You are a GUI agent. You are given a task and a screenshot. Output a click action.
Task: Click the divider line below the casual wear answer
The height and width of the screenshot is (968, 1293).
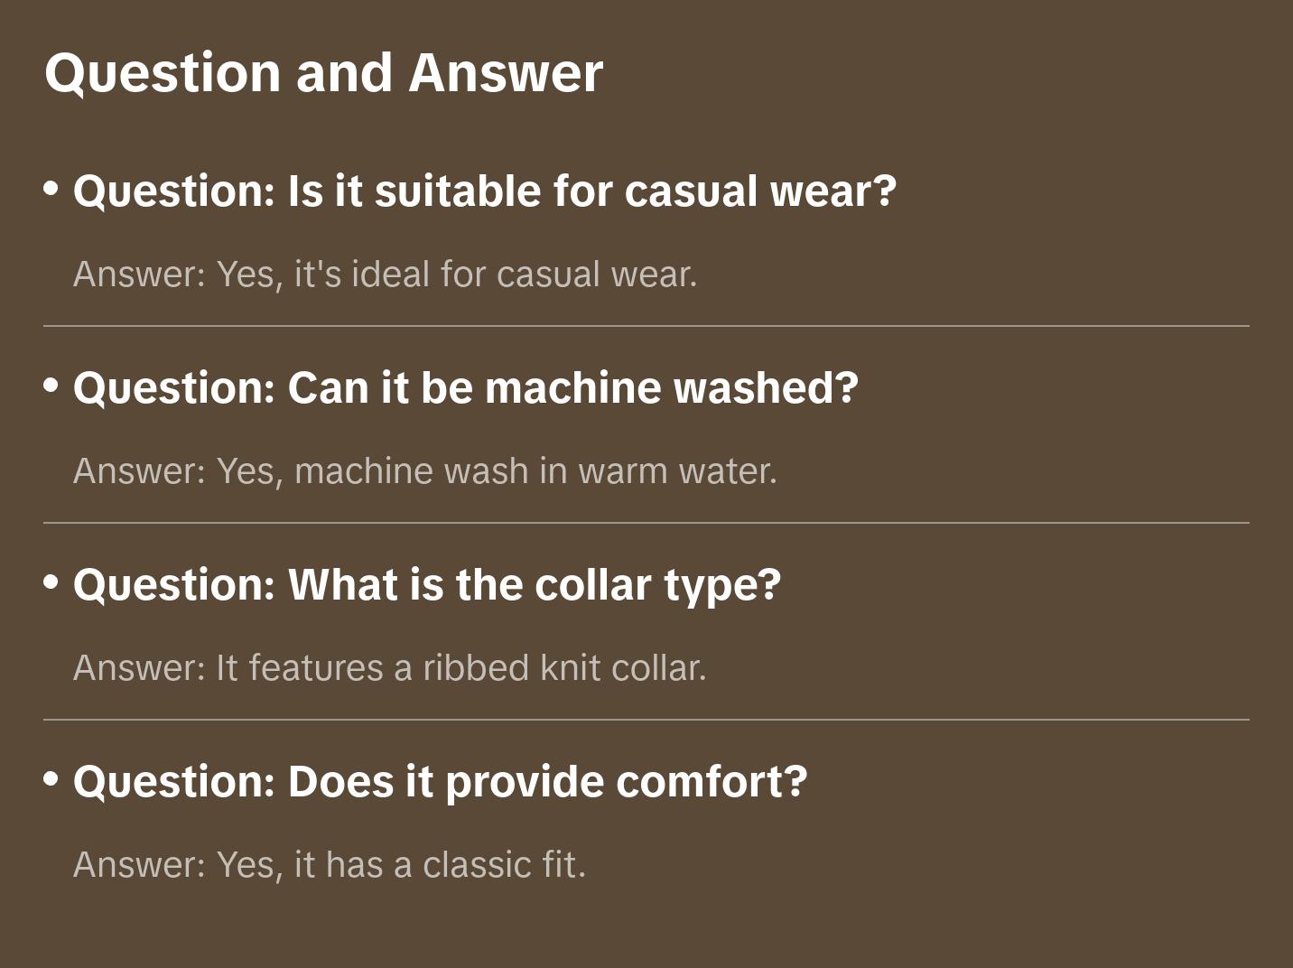[x=646, y=326]
